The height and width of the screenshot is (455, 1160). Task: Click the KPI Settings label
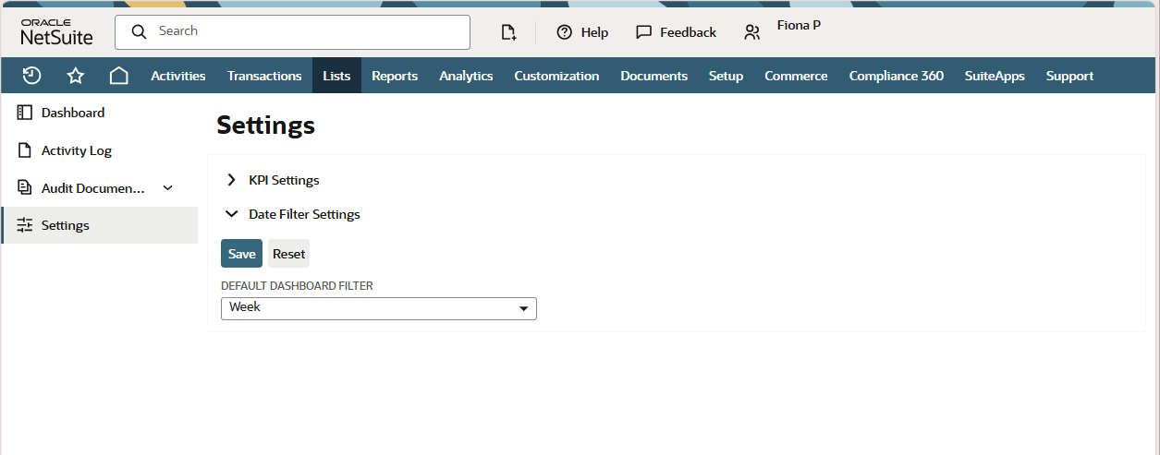(284, 180)
